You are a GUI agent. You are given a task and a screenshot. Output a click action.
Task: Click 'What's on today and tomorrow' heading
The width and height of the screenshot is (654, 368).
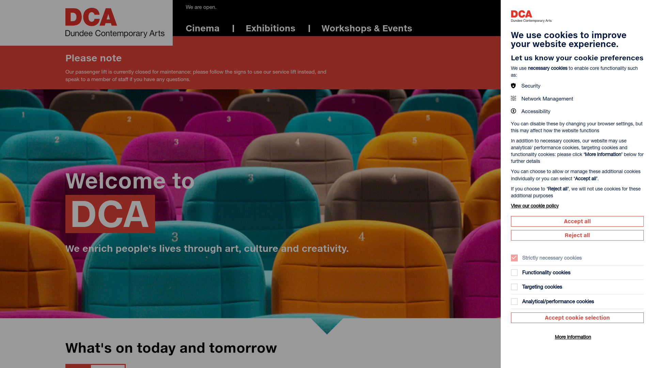(x=171, y=348)
